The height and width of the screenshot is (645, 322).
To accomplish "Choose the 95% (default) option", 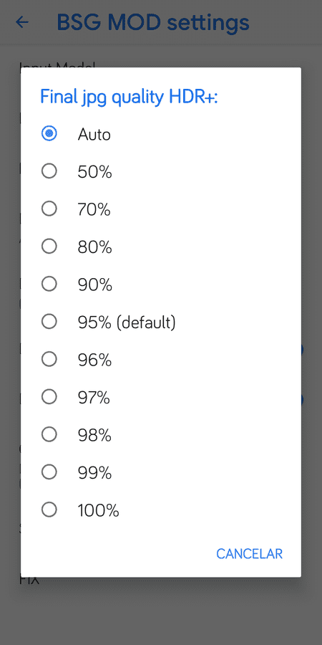I will coord(49,322).
